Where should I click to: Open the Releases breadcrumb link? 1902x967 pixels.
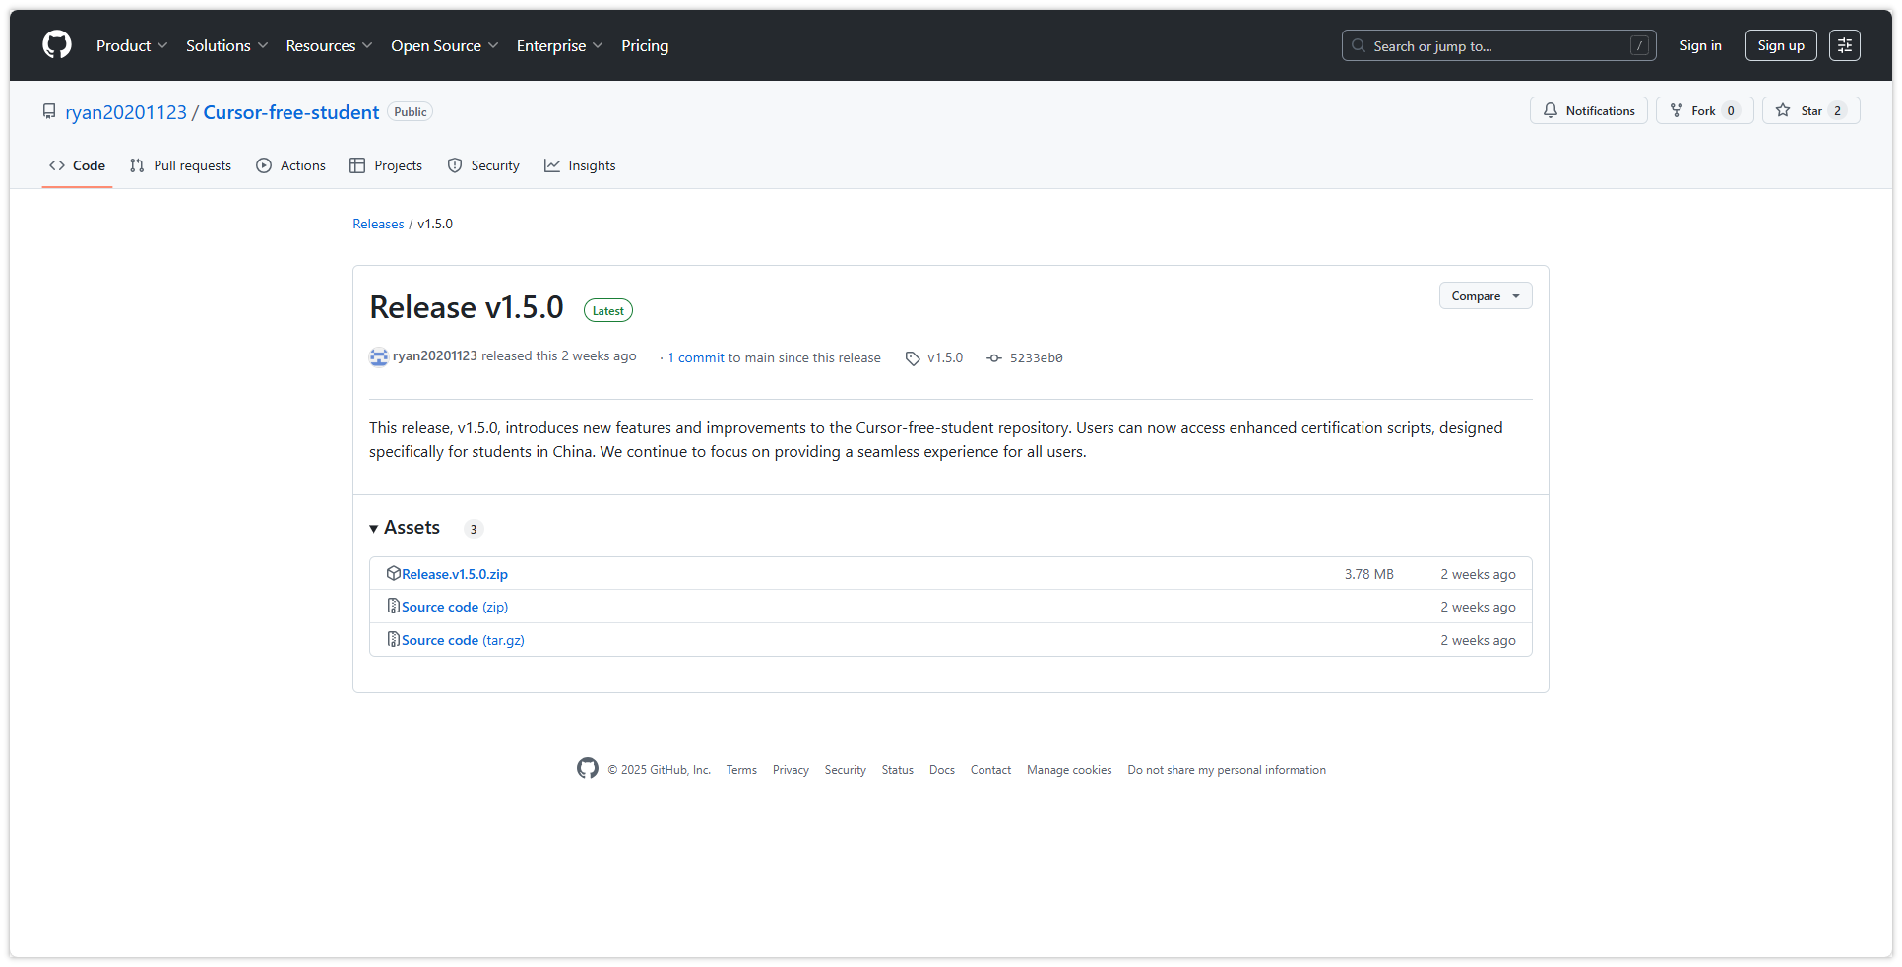[x=378, y=224]
